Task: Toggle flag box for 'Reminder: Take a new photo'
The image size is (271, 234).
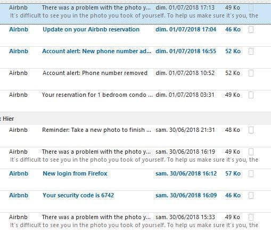Action: [x=251, y=130]
